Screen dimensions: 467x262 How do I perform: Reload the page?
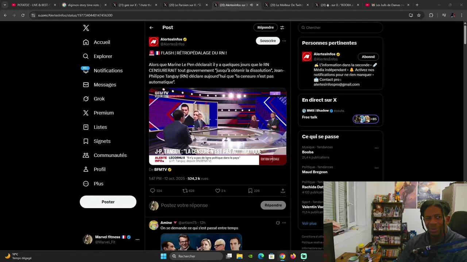(x=23, y=15)
